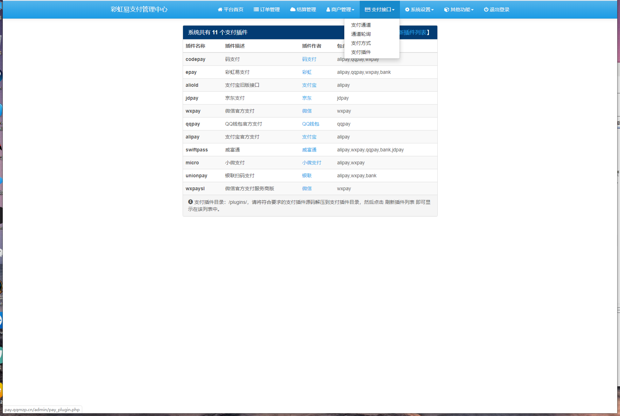Open author link 京东 in jdpay row
The image size is (620, 416).
coord(307,98)
